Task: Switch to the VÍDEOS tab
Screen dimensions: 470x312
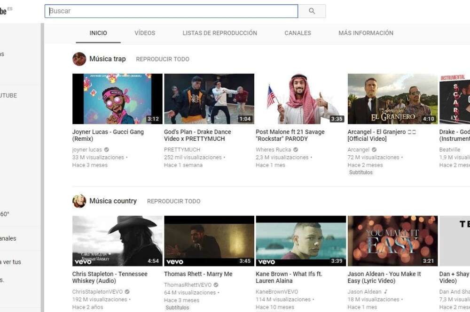Action: click(x=145, y=33)
